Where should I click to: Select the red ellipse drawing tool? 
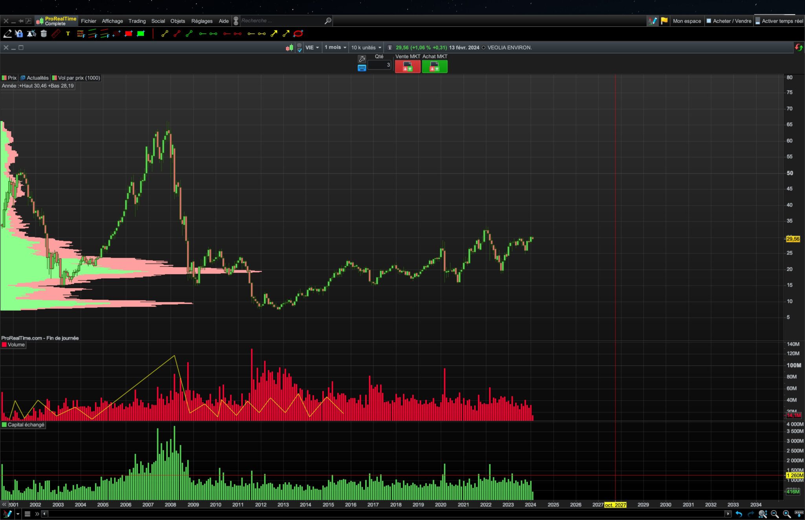tap(298, 34)
